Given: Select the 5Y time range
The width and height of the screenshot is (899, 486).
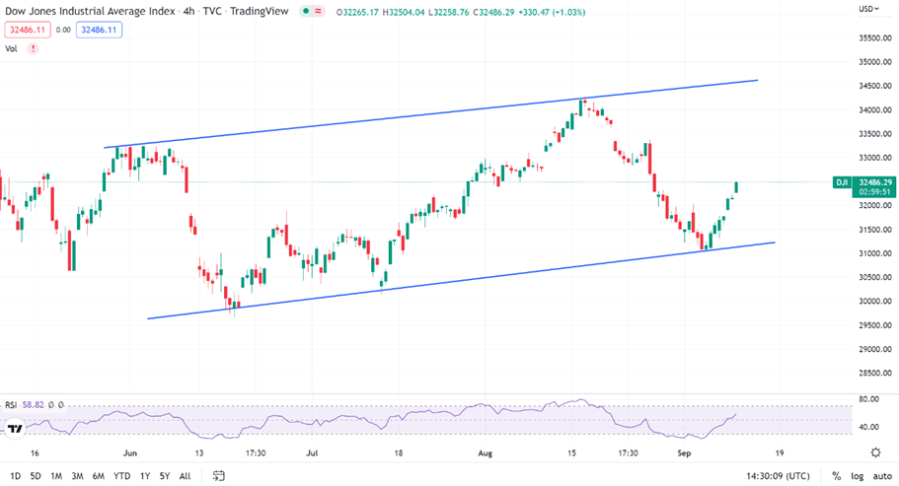Looking at the screenshot, I should [x=165, y=476].
